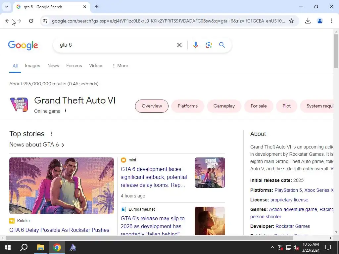Expand News about GTA 6 chevron
Image resolution: width=339 pixels, height=254 pixels.
tap(63, 145)
